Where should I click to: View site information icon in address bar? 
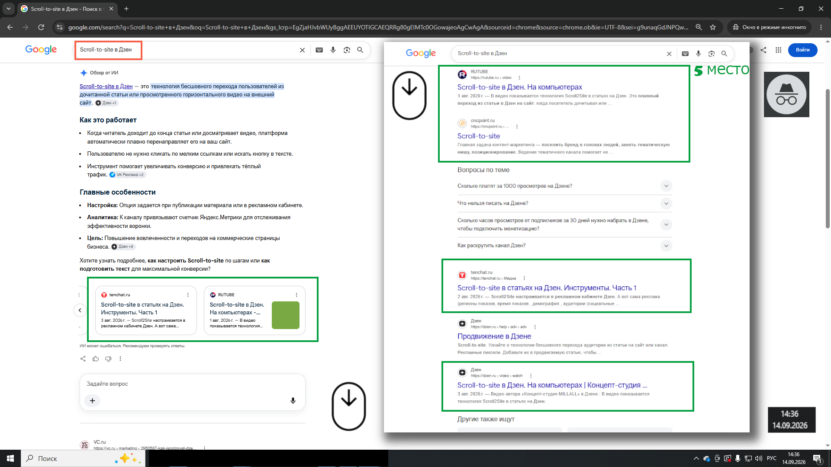[60, 27]
